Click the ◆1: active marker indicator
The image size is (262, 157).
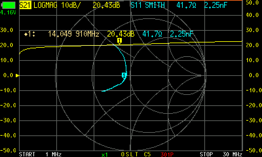(29, 34)
